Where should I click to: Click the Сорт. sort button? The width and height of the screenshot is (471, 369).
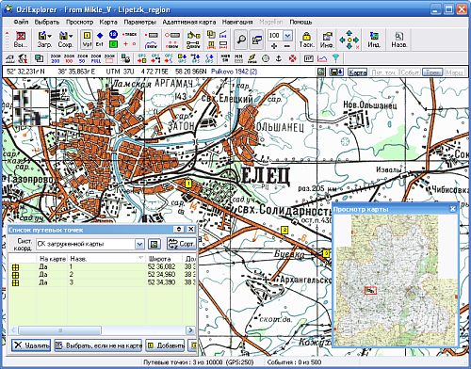click(x=182, y=244)
